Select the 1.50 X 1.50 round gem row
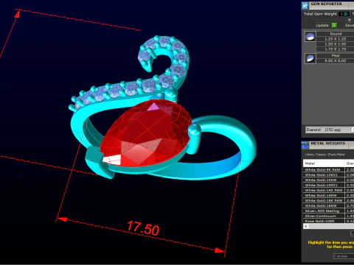The width and height of the screenshot is (354, 265). point(335,44)
